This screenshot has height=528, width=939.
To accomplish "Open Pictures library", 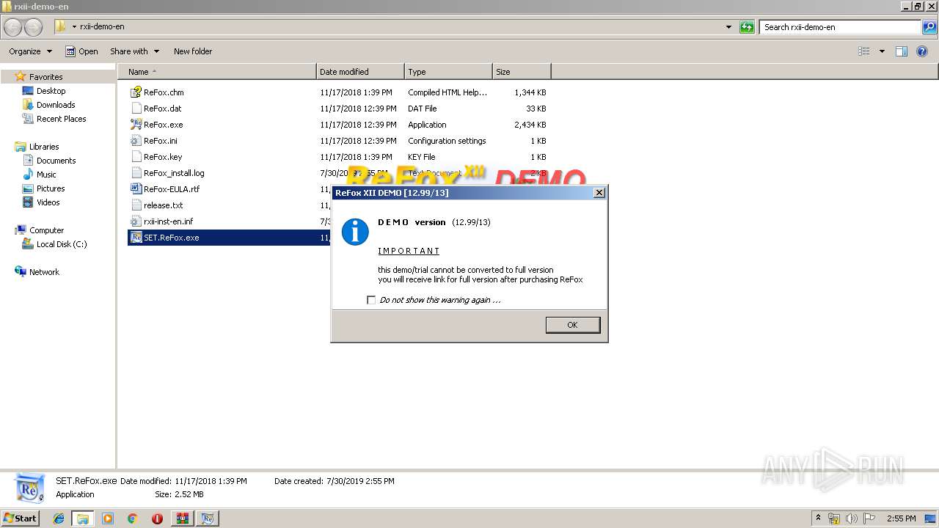I will 51,188.
